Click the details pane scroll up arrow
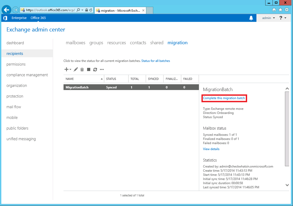The width and height of the screenshot is (293, 206). coord(287,88)
